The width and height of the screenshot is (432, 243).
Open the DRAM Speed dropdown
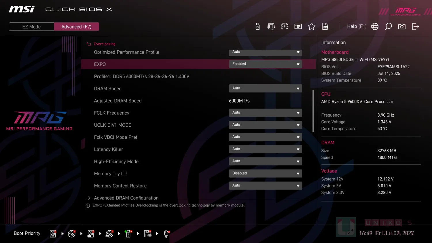[x=266, y=88]
